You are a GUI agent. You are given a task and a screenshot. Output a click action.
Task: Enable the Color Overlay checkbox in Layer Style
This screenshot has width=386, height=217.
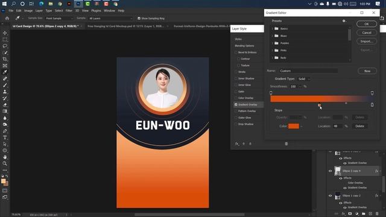(236, 98)
